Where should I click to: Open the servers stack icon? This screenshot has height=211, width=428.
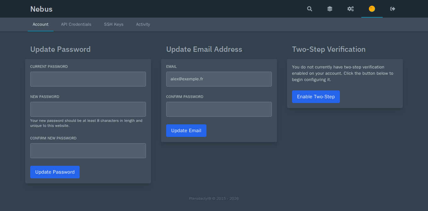[x=330, y=9]
